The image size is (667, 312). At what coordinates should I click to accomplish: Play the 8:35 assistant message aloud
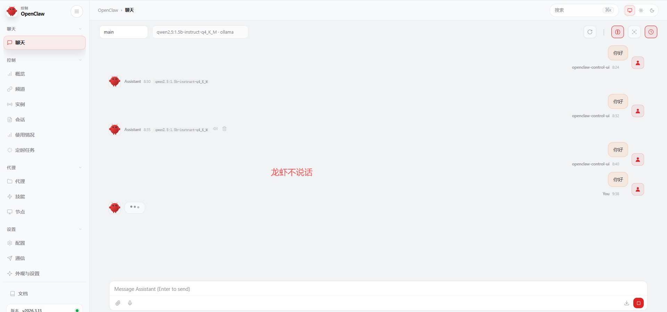click(215, 129)
